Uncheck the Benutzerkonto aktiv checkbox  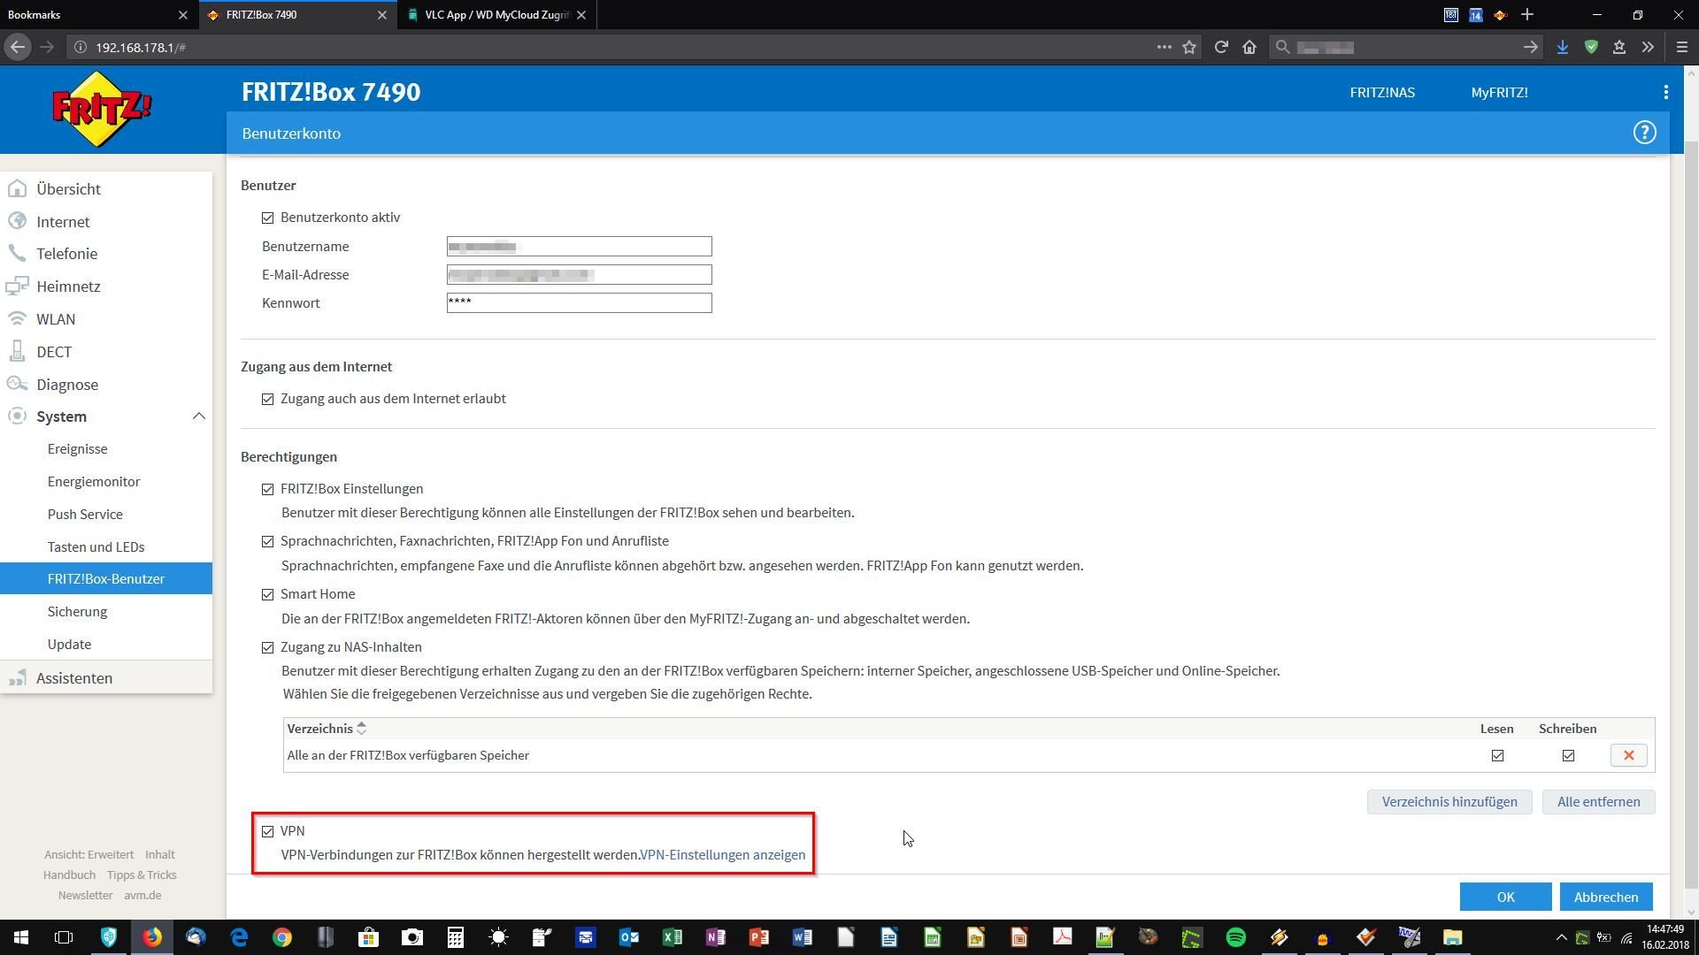[x=267, y=218]
